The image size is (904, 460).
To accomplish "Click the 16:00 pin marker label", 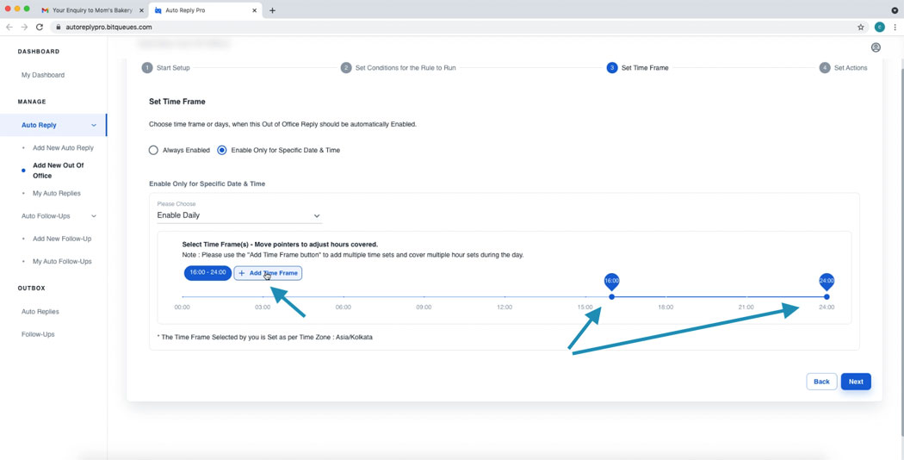I will 611,281.
